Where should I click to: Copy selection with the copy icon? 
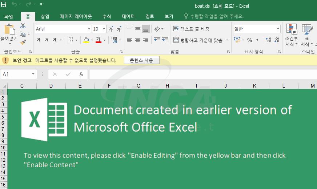click(23, 34)
